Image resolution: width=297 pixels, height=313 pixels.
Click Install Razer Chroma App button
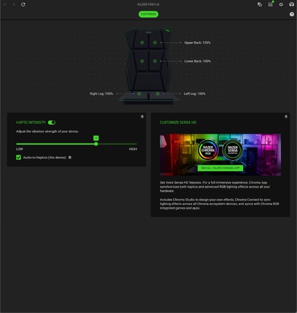[x=220, y=168]
